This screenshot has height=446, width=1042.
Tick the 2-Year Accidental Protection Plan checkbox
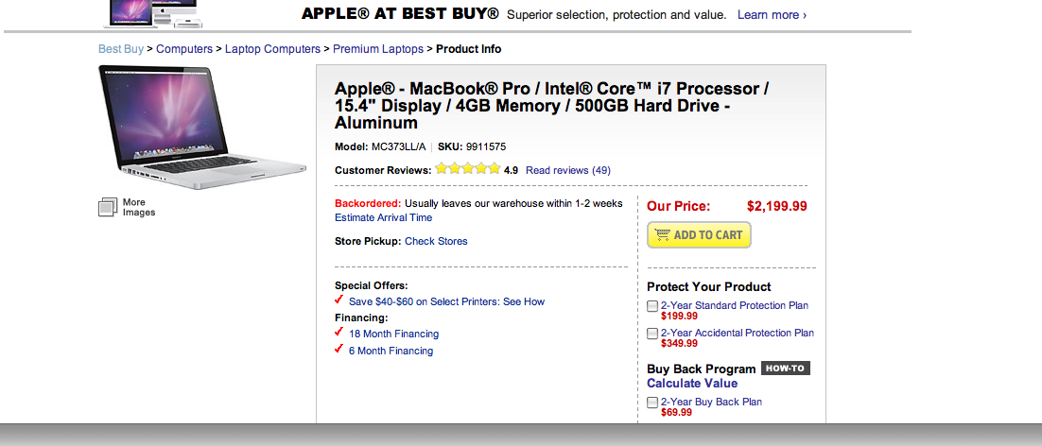click(652, 334)
